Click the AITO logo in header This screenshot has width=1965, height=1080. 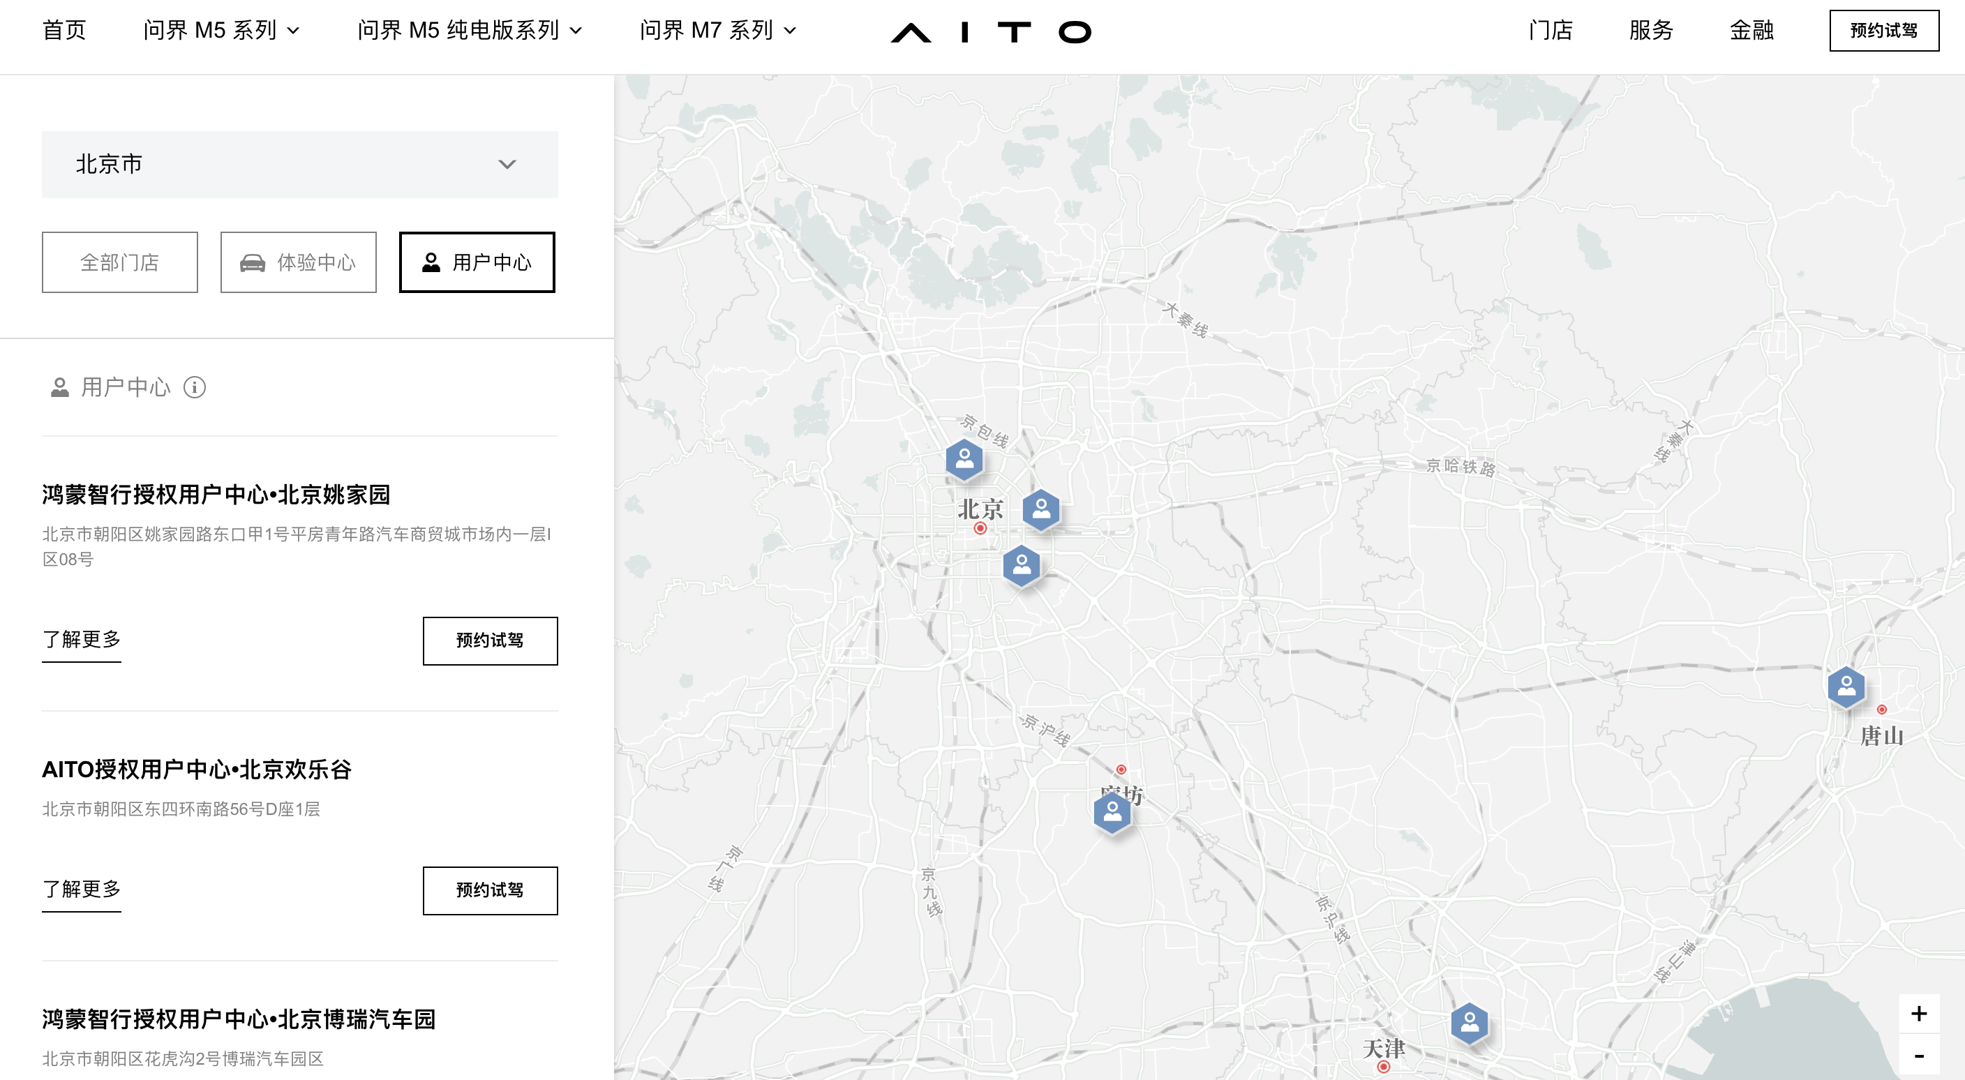[x=991, y=31]
